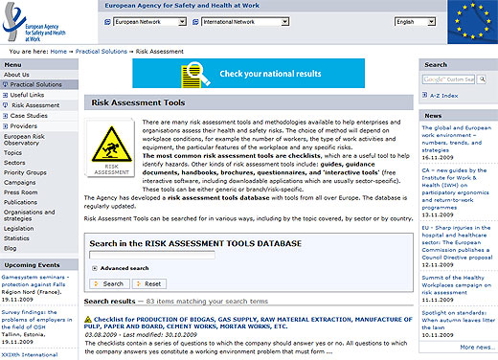Click More news link

pyautogui.click(x=477, y=348)
